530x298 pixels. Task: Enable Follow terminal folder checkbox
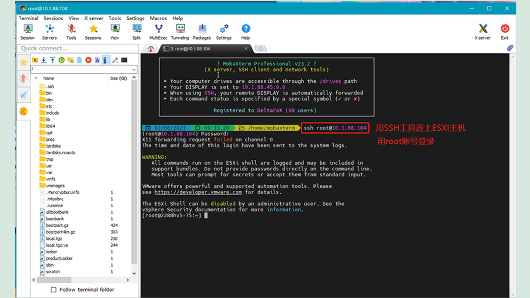[x=53, y=290]
